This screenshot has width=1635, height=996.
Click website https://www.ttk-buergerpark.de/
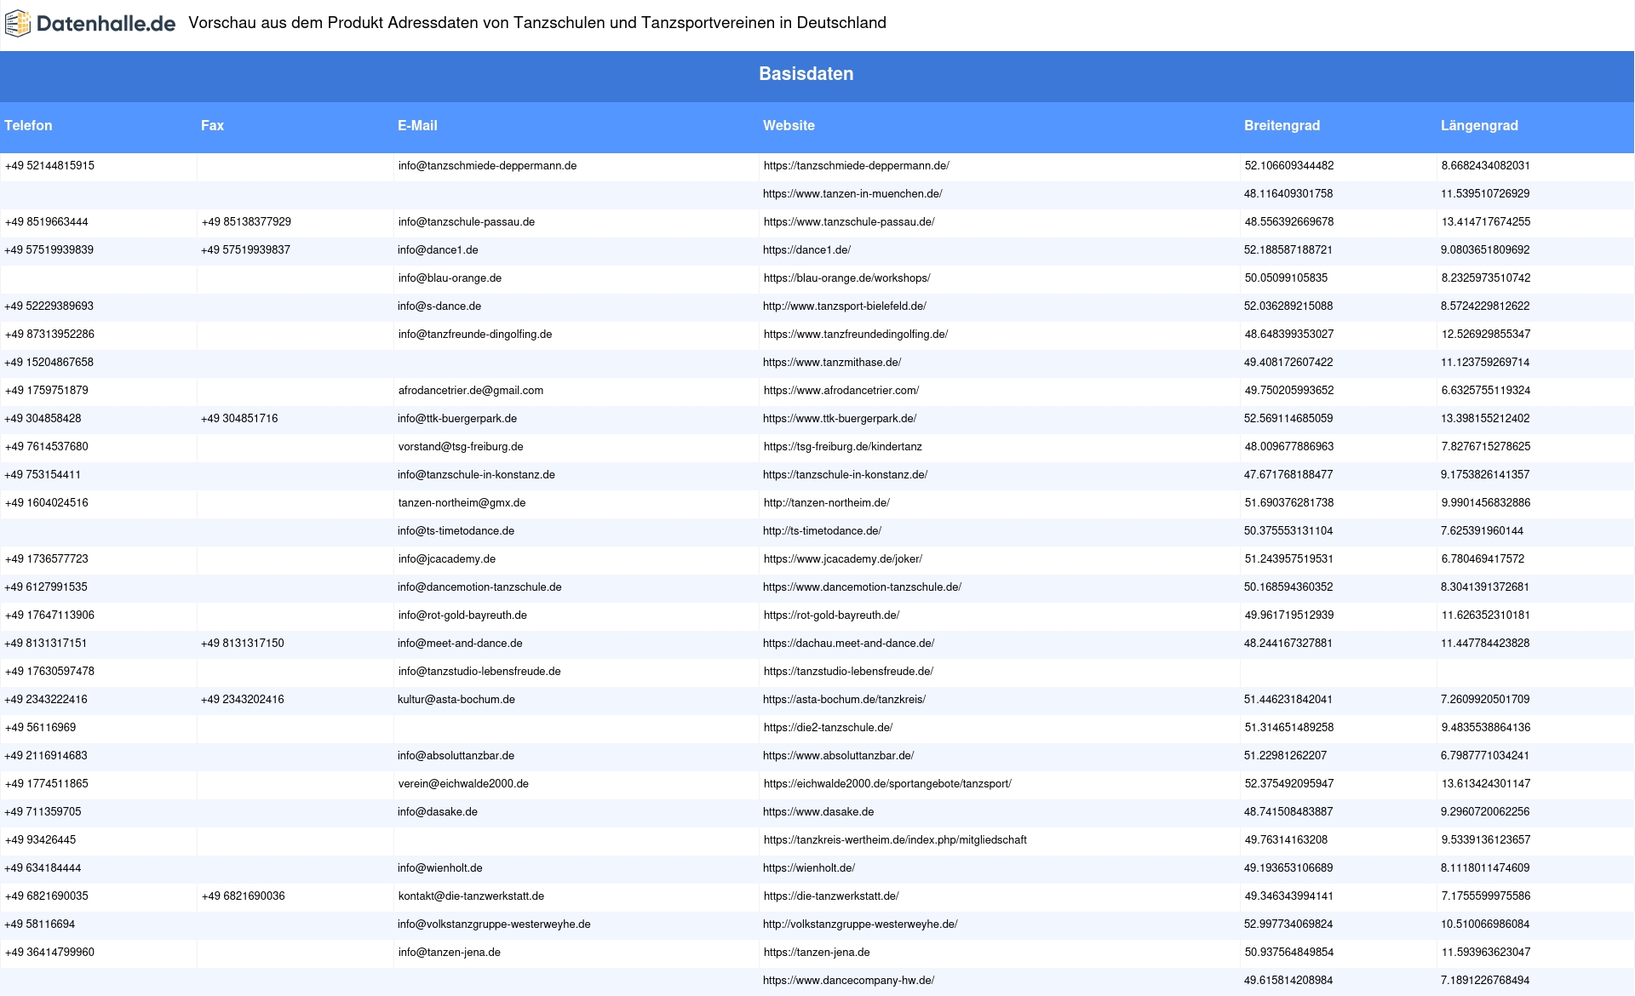pos(840,419)
